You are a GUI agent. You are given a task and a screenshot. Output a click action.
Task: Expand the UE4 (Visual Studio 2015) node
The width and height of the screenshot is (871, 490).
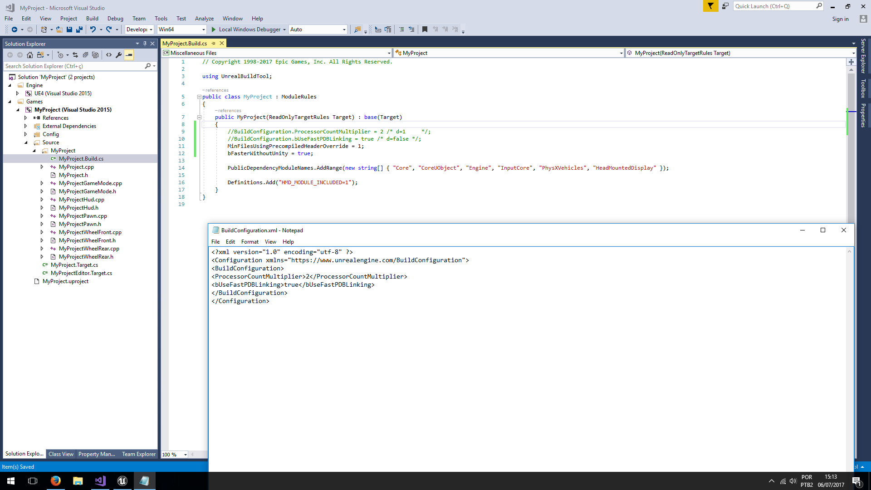click(x=18, y=93)
